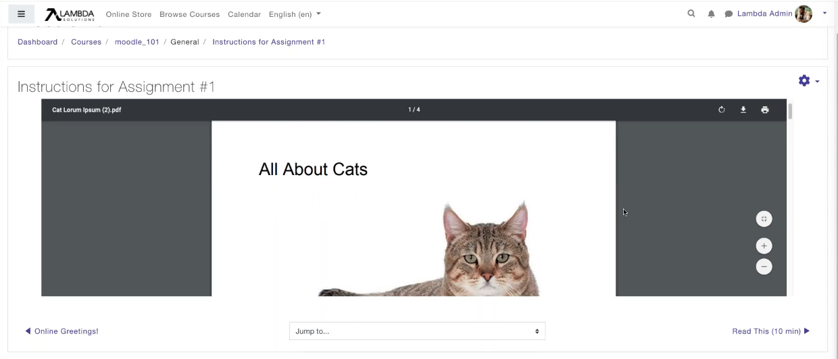Click the cat photo in the PDF
838x359 pixels.
click(429, 249)
